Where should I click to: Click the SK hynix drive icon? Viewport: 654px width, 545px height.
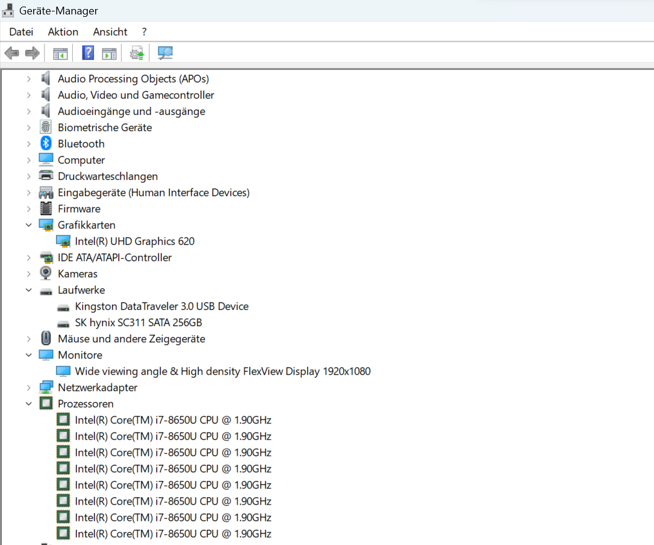[x=63, y=324]
